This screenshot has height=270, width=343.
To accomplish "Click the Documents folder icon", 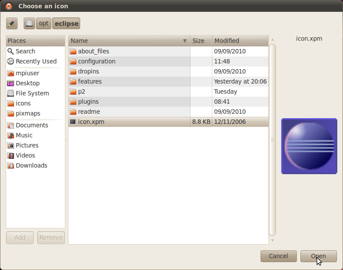I will point(11,125).
